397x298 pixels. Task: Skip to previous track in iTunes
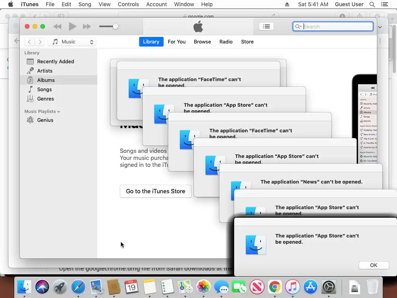click(x=57, y=26)
